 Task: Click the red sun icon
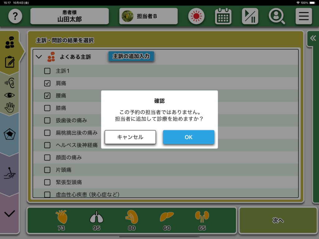click(196, 16)
